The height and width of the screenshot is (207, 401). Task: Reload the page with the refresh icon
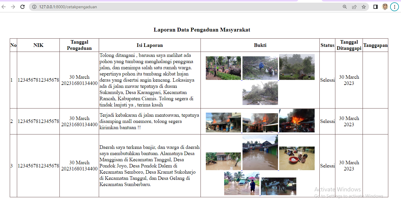click(x=22, y=7)
